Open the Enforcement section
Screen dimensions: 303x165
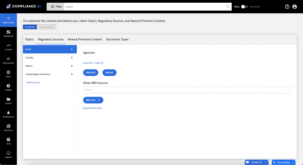click(8, 61)
